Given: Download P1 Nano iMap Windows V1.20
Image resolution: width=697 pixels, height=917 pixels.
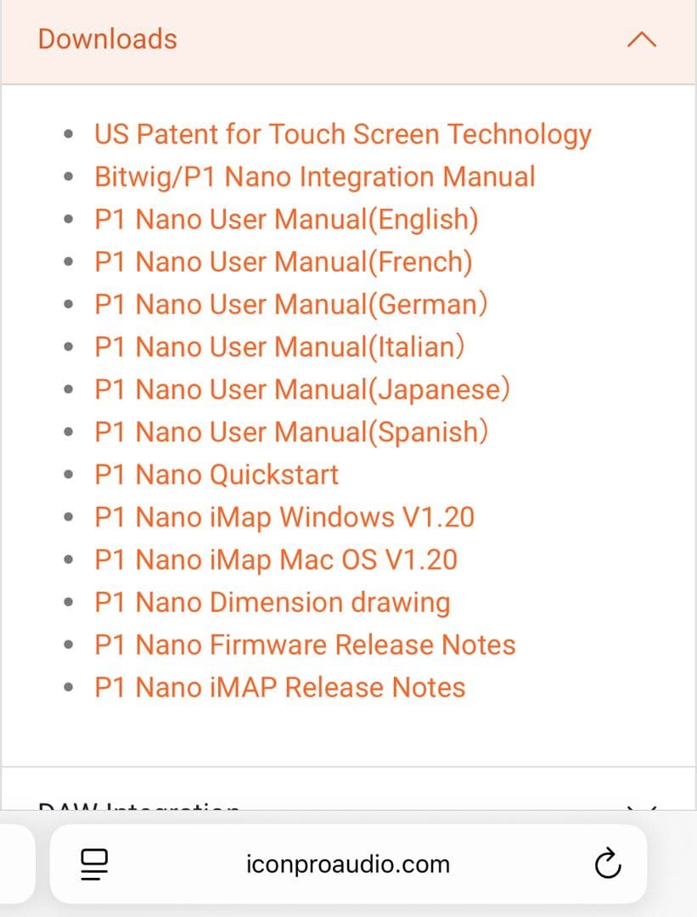Looking at the screenshot, I should pyautogui.click(x=284, y=516).
